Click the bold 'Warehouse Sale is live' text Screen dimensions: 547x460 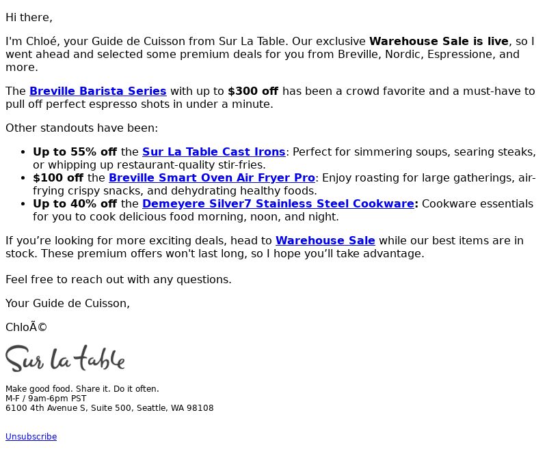pos(439,41)
